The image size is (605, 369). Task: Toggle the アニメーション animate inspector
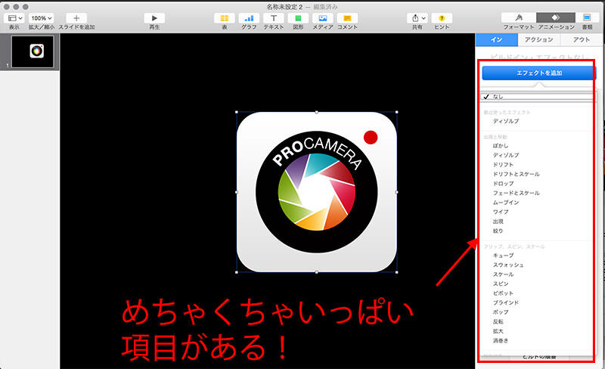point(556,17)
